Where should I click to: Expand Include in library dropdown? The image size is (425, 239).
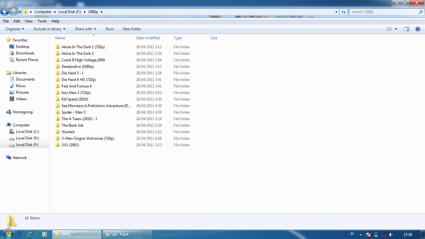click(49, 29)
